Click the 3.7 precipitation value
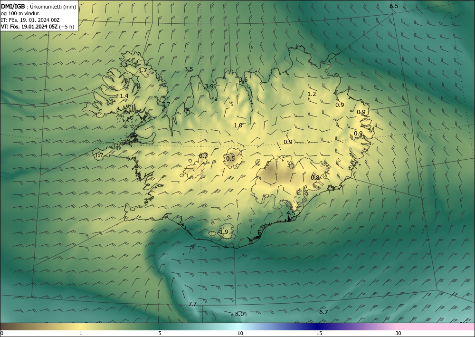 [x=166, y=104]
